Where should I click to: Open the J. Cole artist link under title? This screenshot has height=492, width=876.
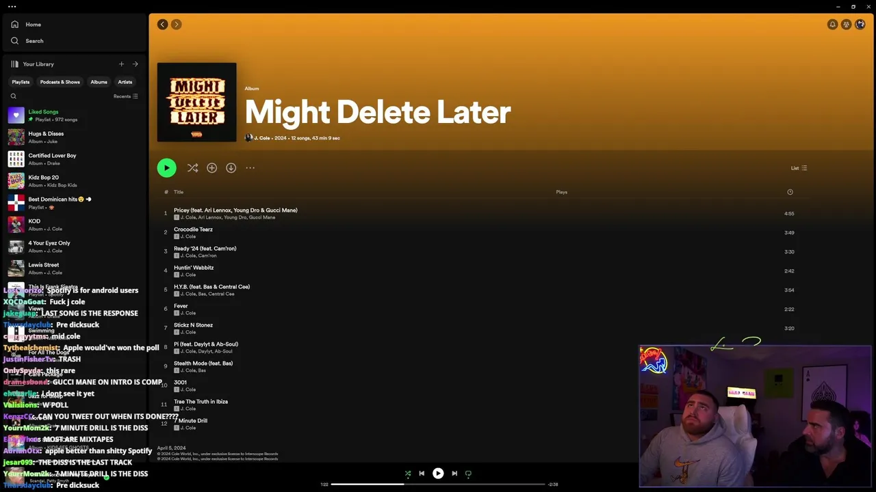262,138
